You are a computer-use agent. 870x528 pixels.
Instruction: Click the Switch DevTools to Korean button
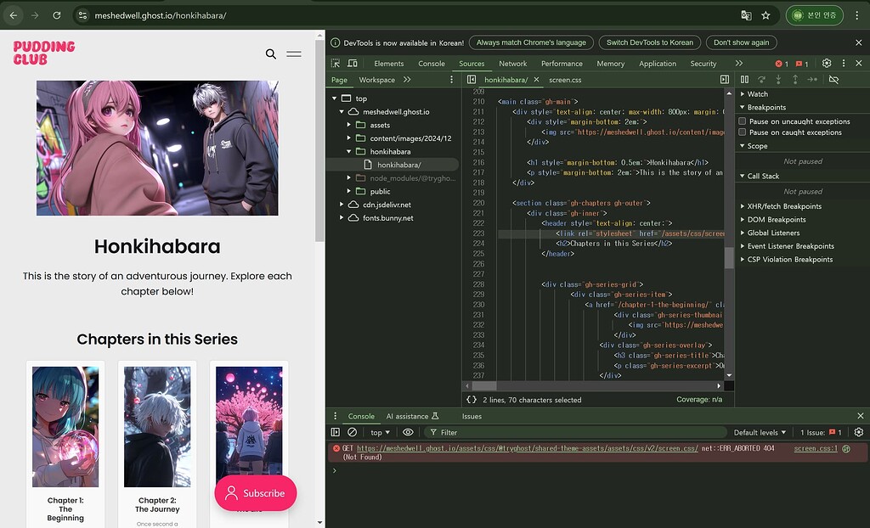(650, 42)
